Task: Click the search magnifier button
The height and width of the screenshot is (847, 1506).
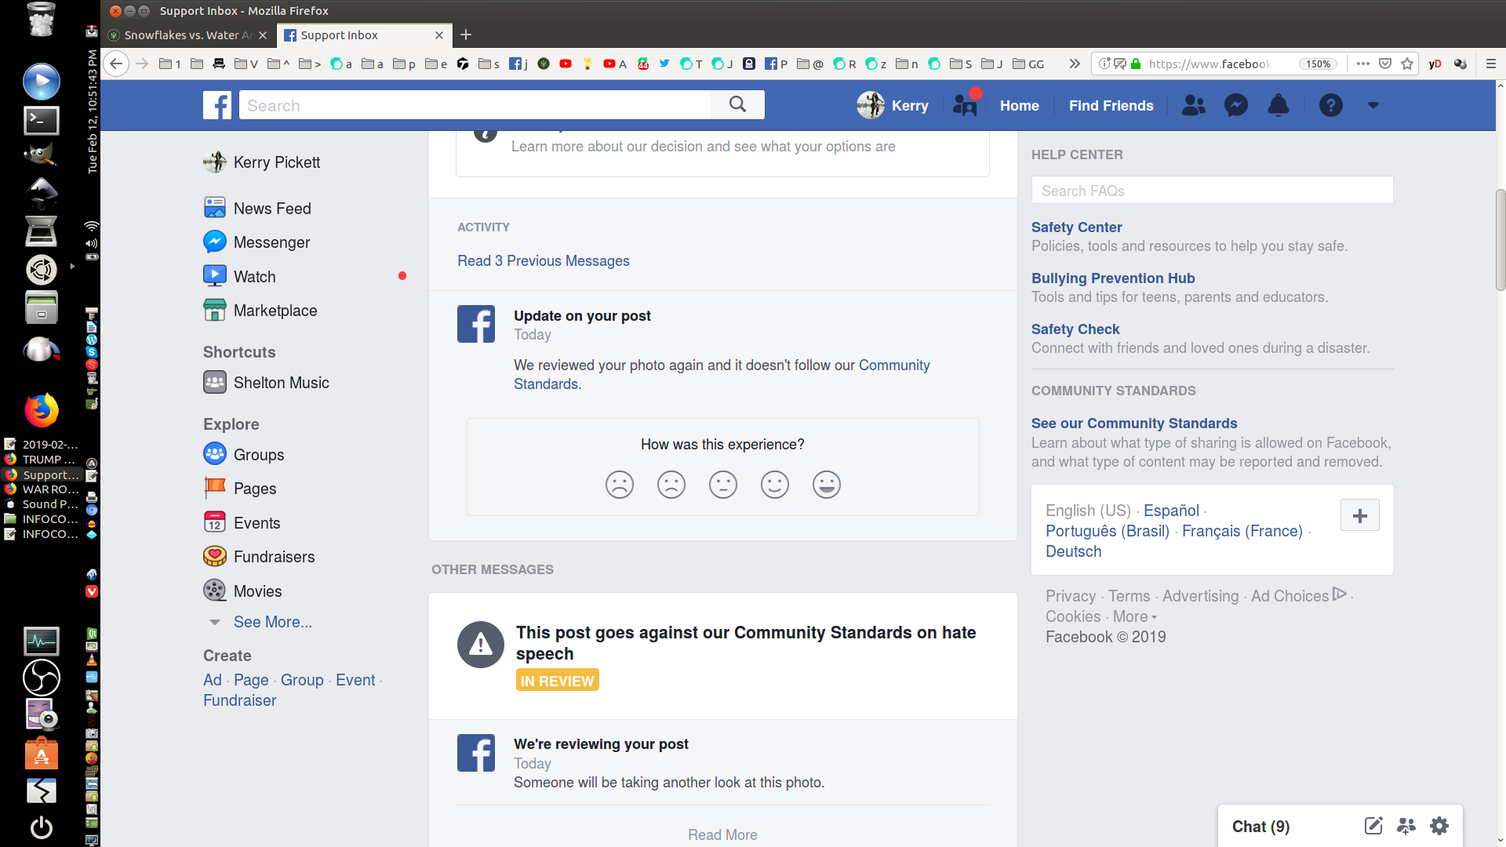Action: 737,104
